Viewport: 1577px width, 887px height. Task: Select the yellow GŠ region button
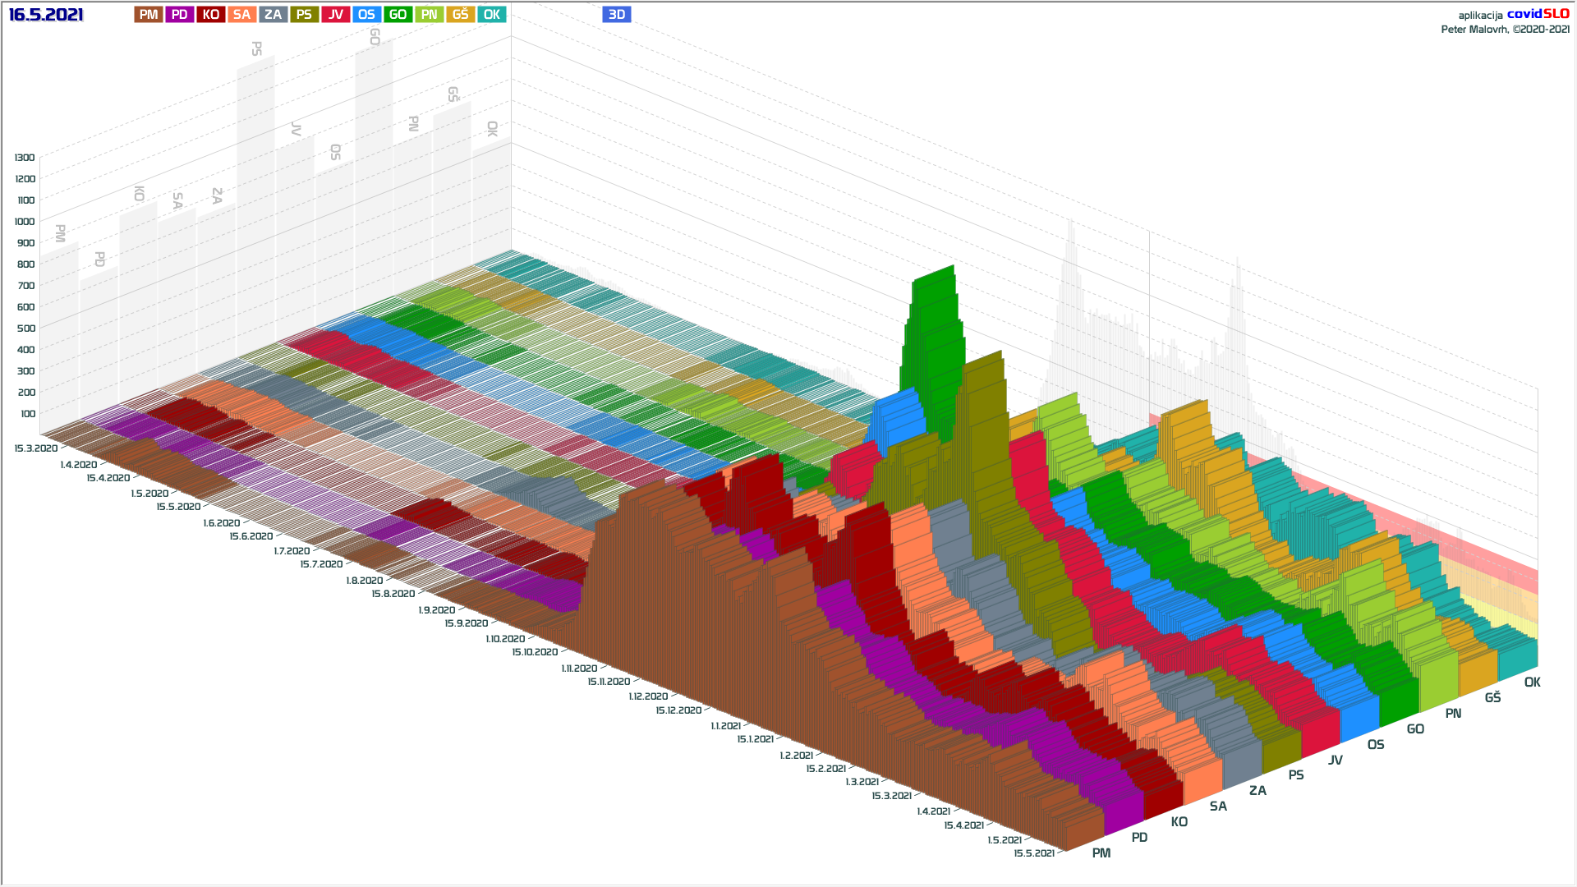[x=460, y=14]
